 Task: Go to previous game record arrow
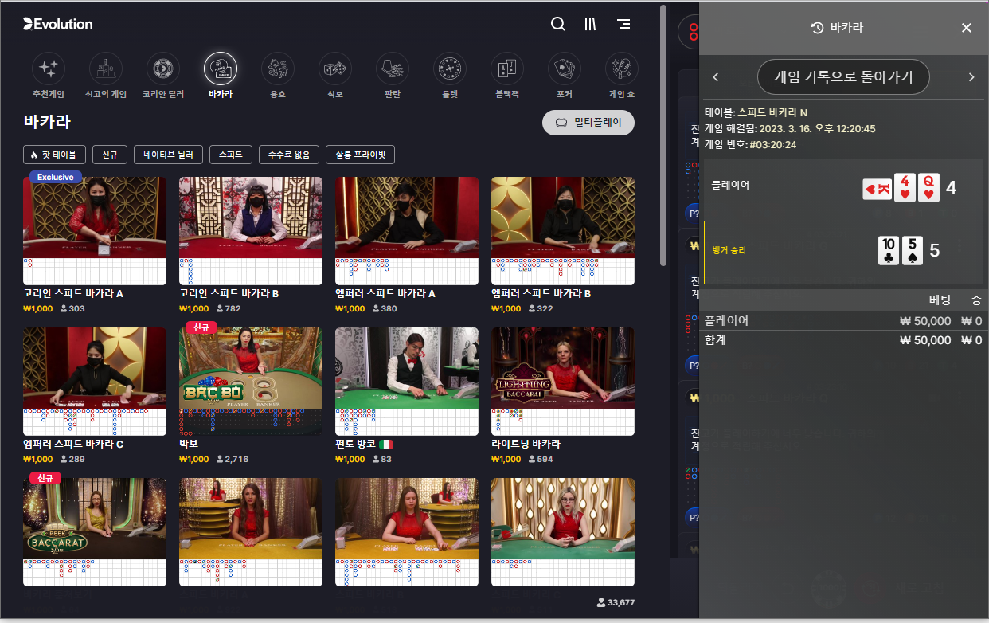pyautogui.click(x=715, y=77)
